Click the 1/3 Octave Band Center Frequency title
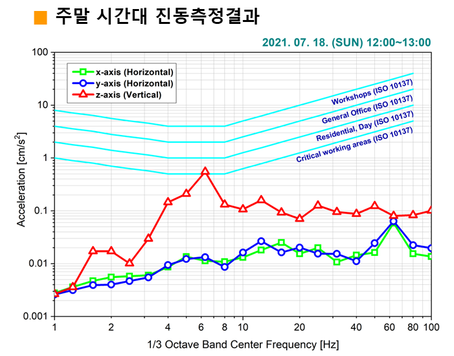 pos(242,343)
